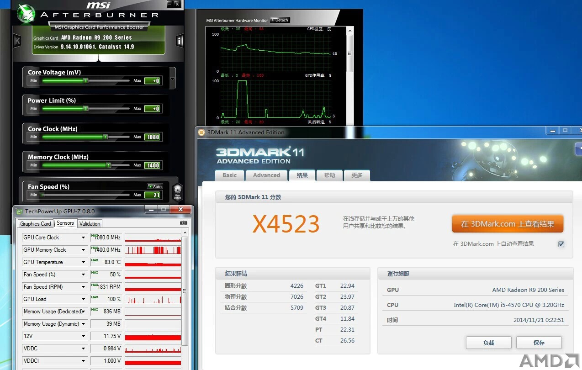Detach the Afterburner Hardware Monitor

(x=280, y=20)
